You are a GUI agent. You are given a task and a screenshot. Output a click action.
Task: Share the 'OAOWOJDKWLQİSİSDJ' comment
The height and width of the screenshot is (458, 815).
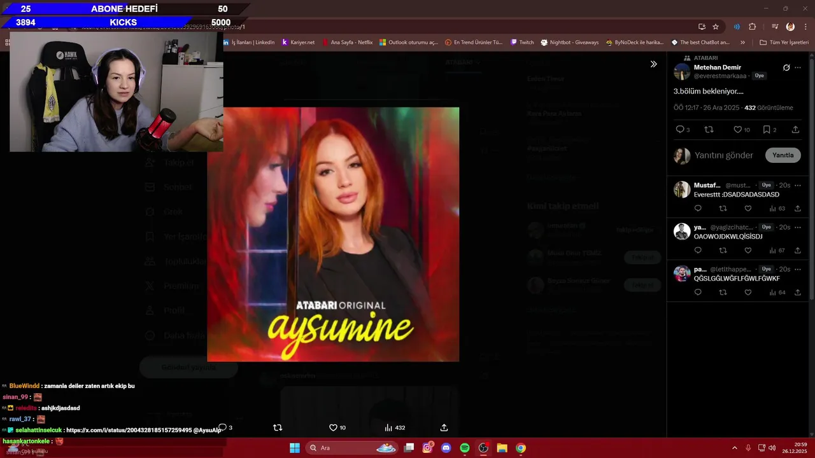(798, 251)
